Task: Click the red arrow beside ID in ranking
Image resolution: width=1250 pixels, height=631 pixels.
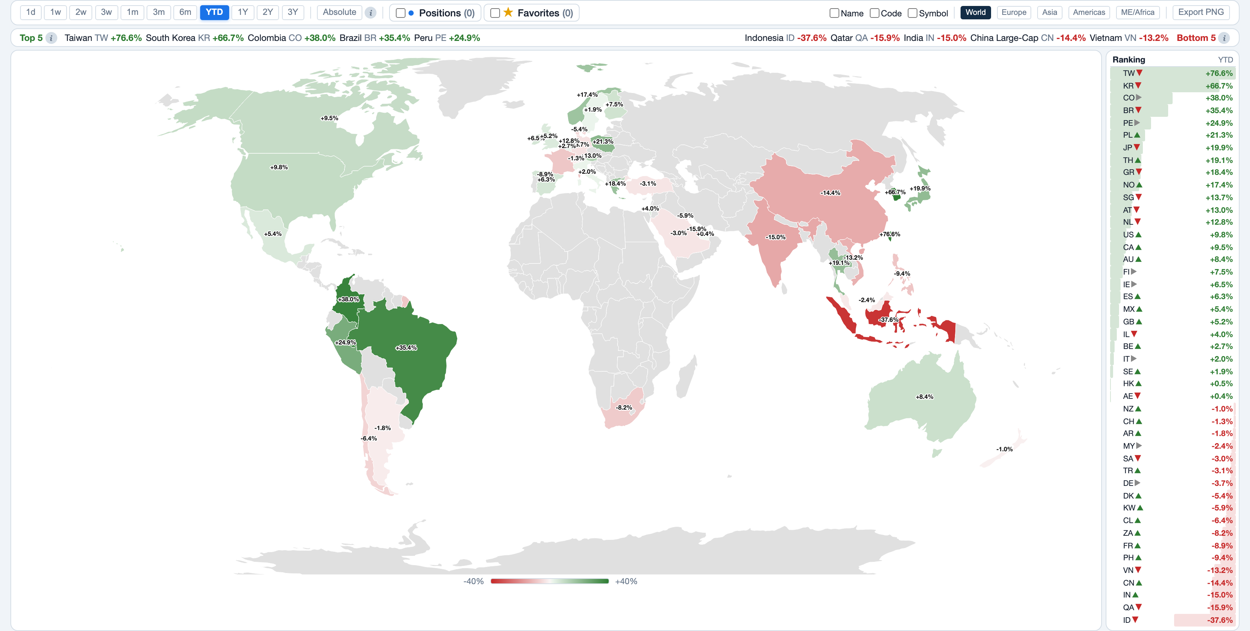Action: (x=1135, y=620)
